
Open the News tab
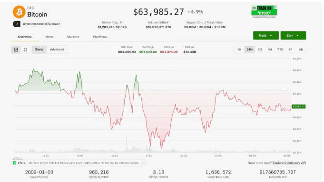coord(49,37)
